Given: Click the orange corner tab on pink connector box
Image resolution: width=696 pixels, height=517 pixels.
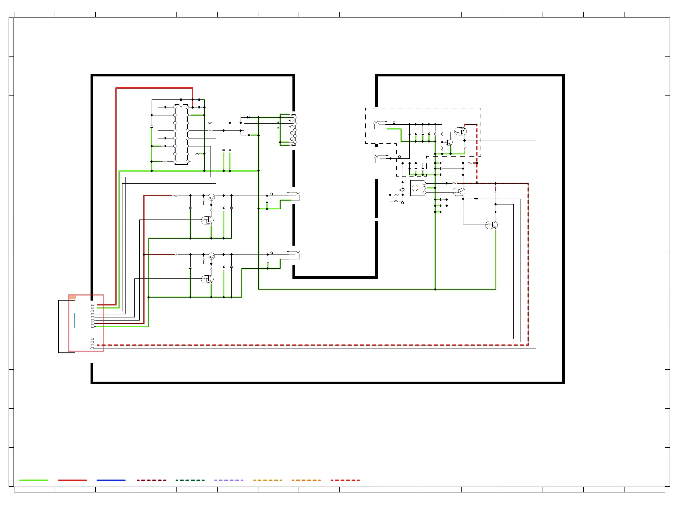Looking at the screenshot, I should pos(72,297).
